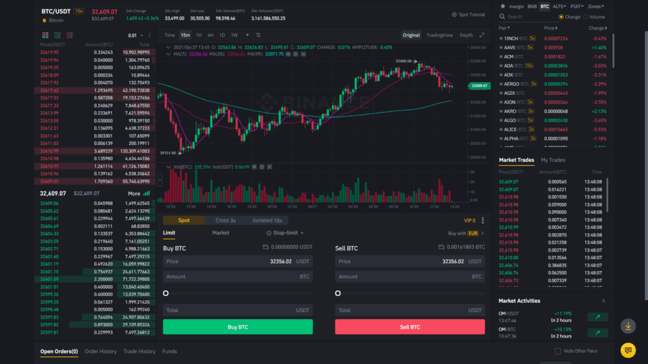
Task: Open chart technical indicator settings icon
Action: (x=258, y=35)
